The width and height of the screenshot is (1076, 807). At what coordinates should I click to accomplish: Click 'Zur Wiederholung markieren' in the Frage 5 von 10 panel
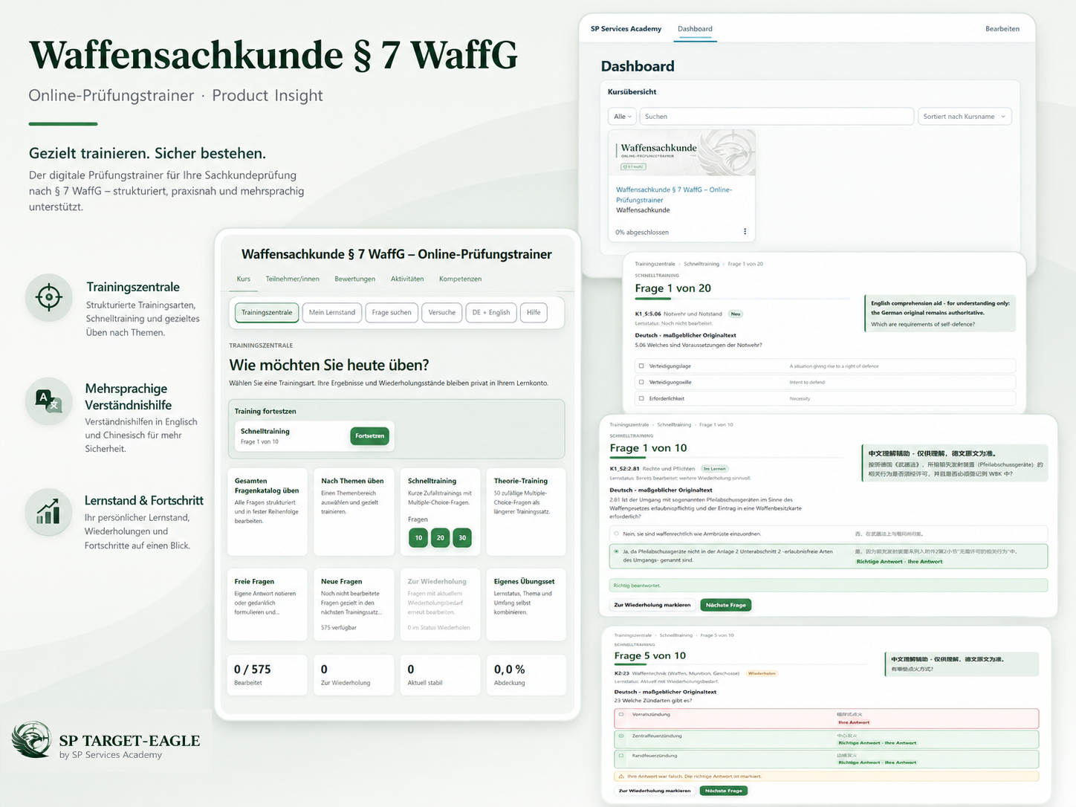click(655, 791)
